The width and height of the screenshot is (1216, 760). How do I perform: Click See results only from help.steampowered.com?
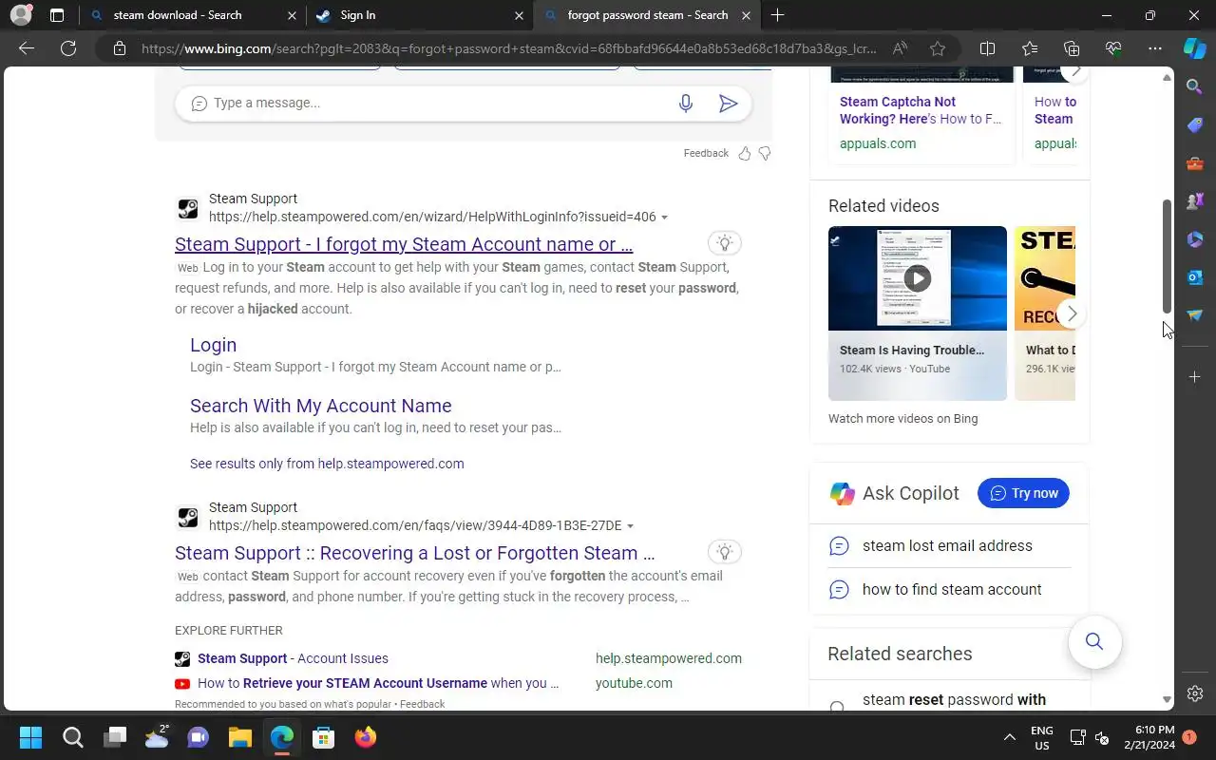click(327, 464)
